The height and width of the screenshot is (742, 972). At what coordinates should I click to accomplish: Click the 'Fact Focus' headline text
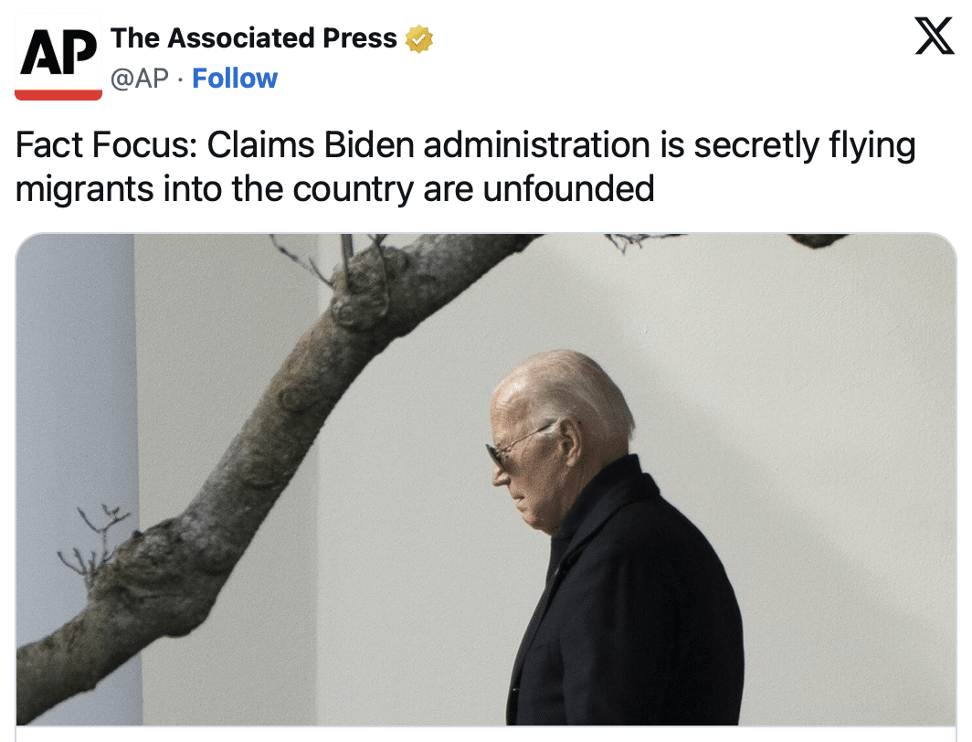pos(465,166)
